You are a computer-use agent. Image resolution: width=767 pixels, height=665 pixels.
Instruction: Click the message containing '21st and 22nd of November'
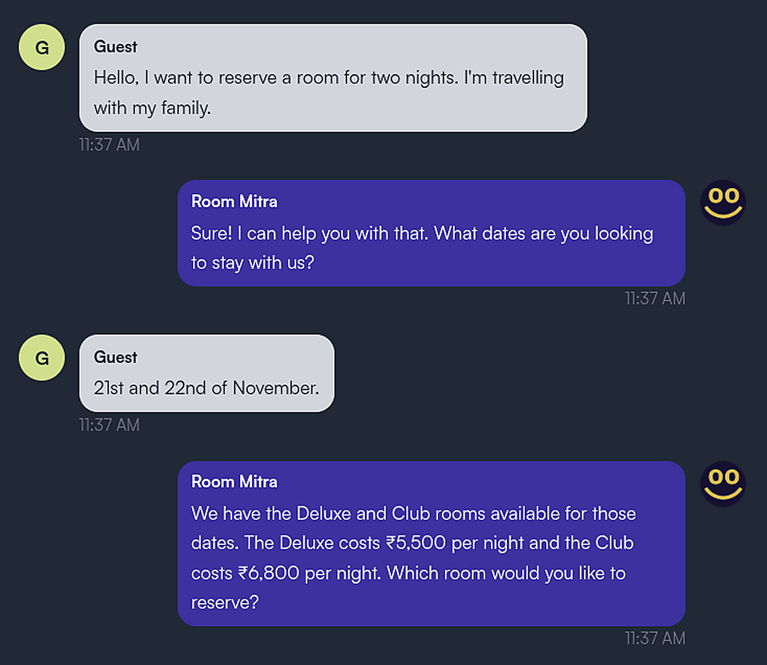click(206, 388)
